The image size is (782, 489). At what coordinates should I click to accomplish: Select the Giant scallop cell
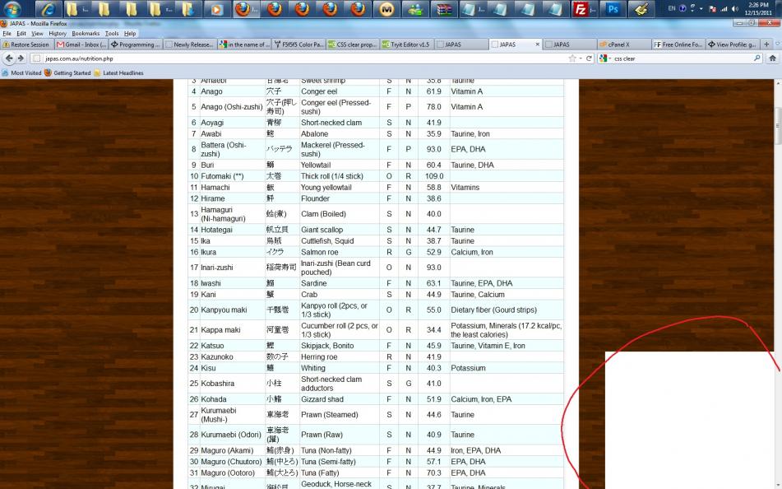coord(339,230)
